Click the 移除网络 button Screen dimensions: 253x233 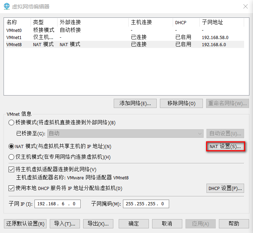point(181,103)
